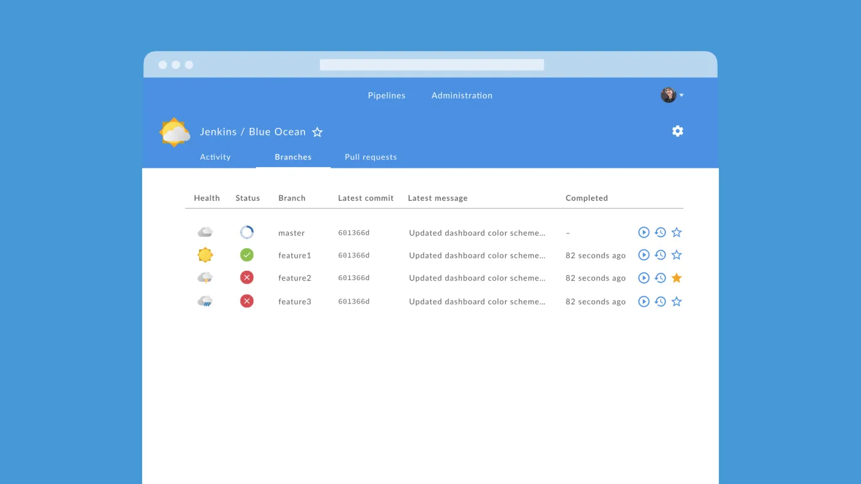Favorite the feature3 branch star
The height and width of the screenshot is (484, 861).
[x=676, y=302]
